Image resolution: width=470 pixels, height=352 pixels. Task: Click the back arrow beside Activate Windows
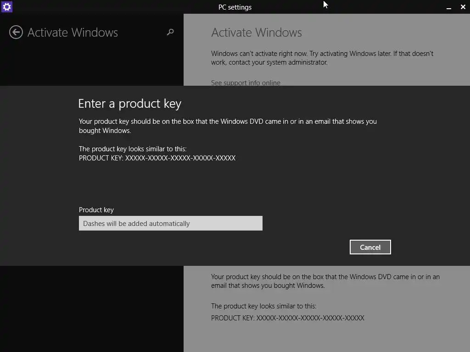[16, 33]
